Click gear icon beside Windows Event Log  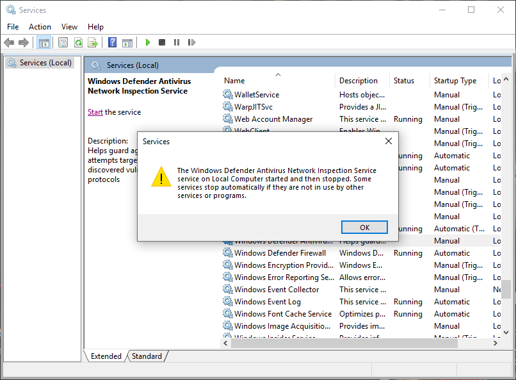pos(228,302)
